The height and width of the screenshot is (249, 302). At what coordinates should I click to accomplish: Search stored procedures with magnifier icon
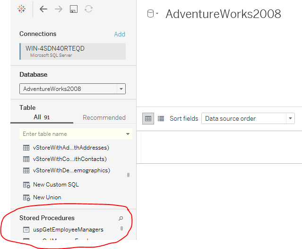tap(121, 218)
